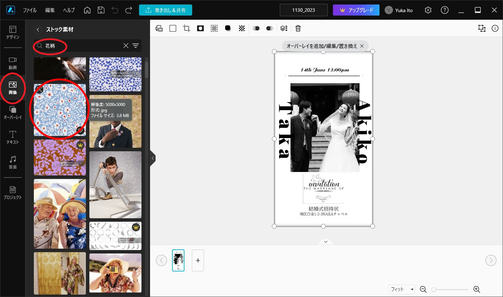The image size is (503, 297).
Task: Select the woman in kimono thumbnail
Action: coord(60,273)
